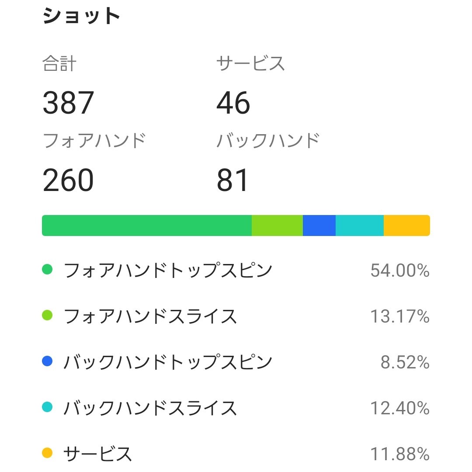Viewport: 472px width, 472px height.
Task: Click the yellow サービス legend dot
Action: tap(47, 453)
